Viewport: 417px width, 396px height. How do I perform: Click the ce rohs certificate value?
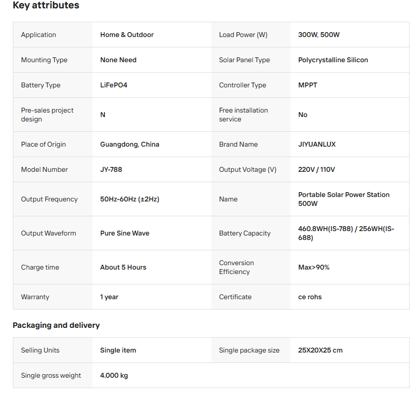click(310, 297)
